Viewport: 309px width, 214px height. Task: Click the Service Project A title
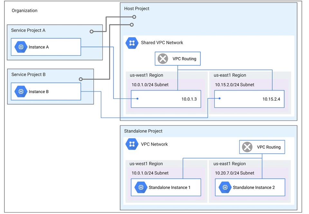(28, 30)
